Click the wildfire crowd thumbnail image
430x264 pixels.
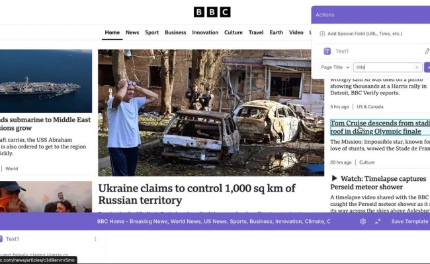(46, 197)
